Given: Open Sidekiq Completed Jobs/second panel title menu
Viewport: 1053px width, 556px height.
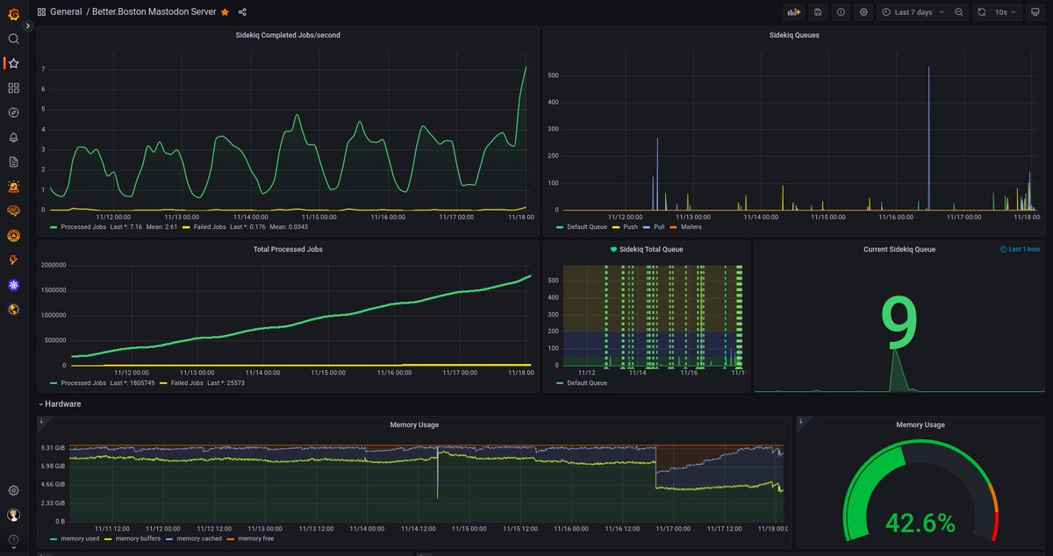Looking at the screenshot, I should (x=288, y=35).
